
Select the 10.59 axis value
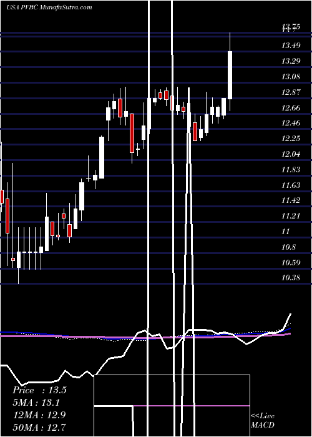(x=291, y=263)
